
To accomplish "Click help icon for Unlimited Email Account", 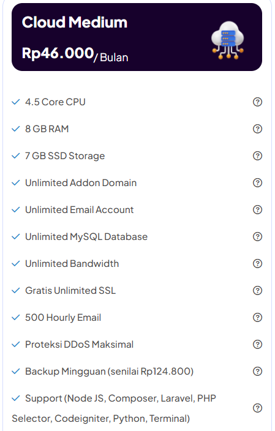I will coord(257,210).
